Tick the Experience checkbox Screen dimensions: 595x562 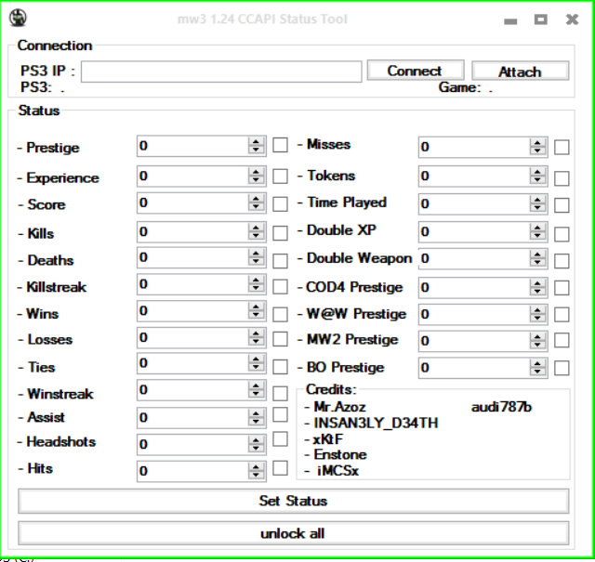280,176
